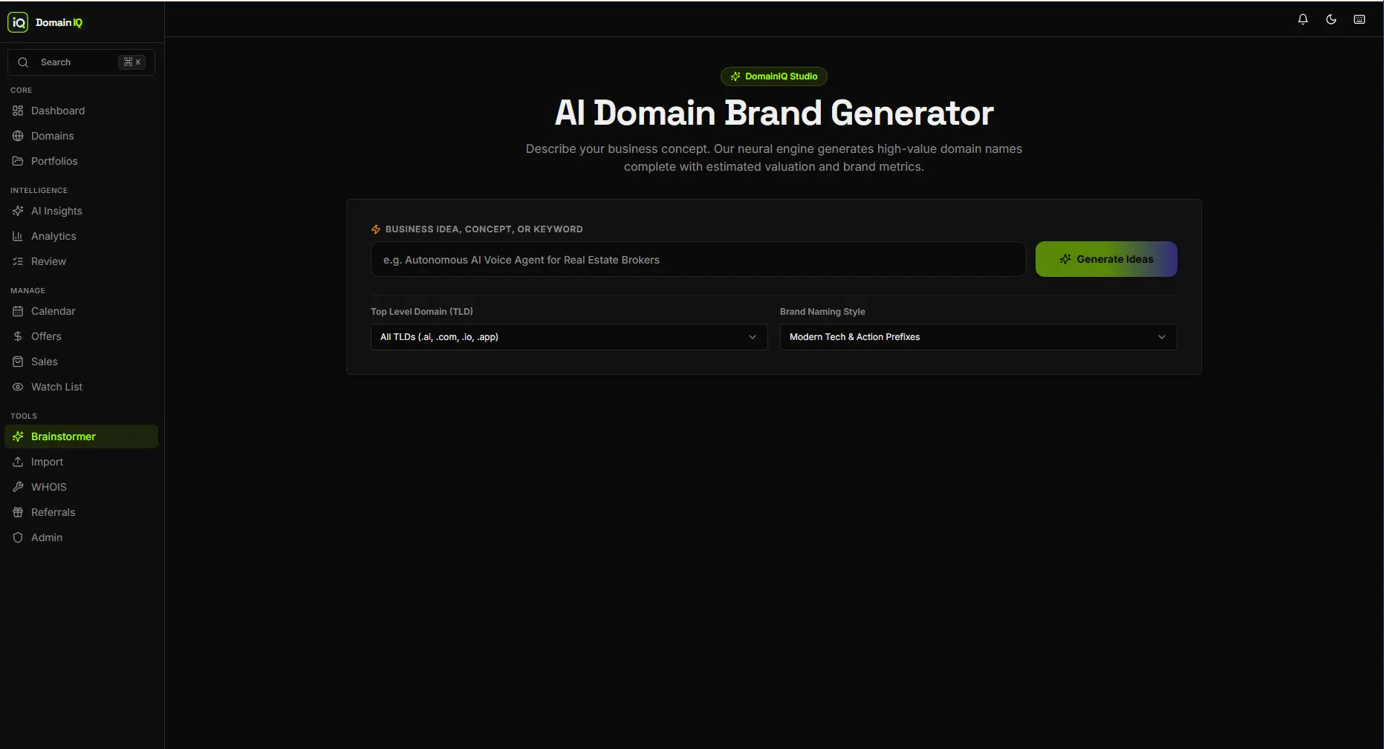
Task: Click the 'Referrals' sidebar label
Action: click(x=53, y=512)
